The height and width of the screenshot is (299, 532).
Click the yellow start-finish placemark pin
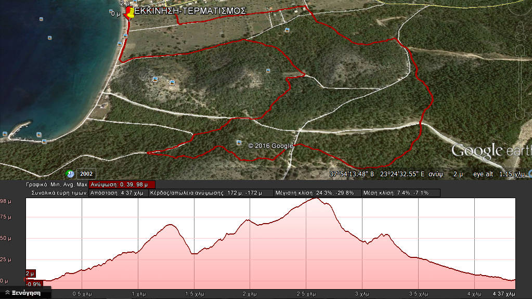pos(130,13)
